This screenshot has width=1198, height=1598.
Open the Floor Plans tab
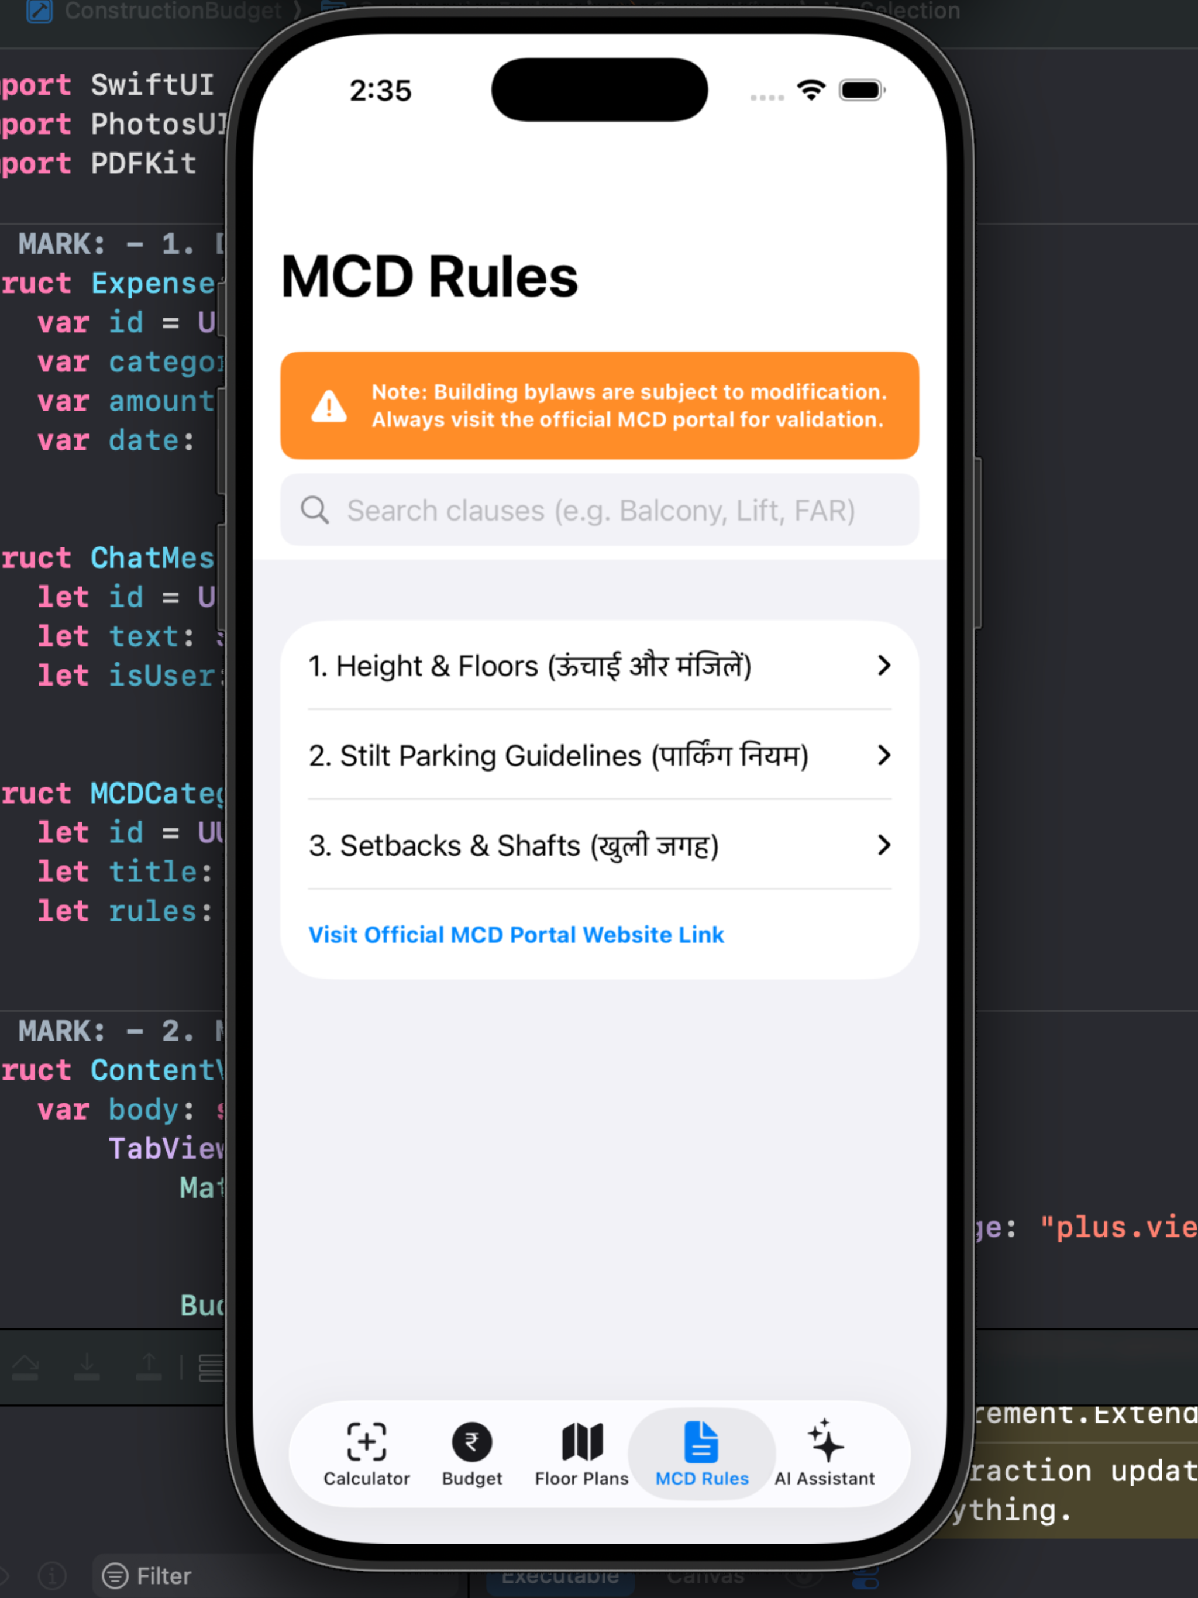pyautogui.click(x=581, y=1454)
